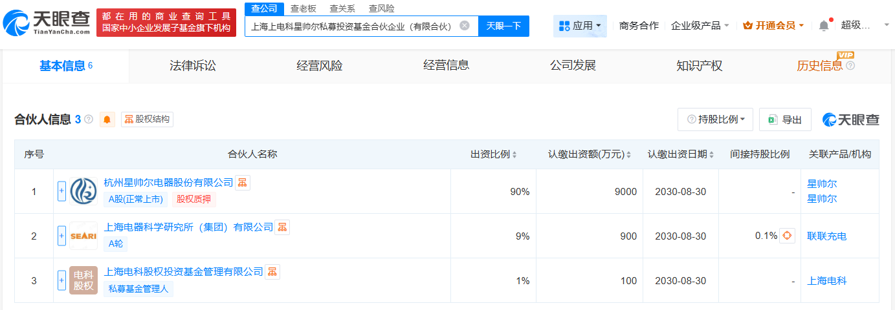Click the 杭州星帅尔 company logo
895x310 pixels.
tap(83, 191)
